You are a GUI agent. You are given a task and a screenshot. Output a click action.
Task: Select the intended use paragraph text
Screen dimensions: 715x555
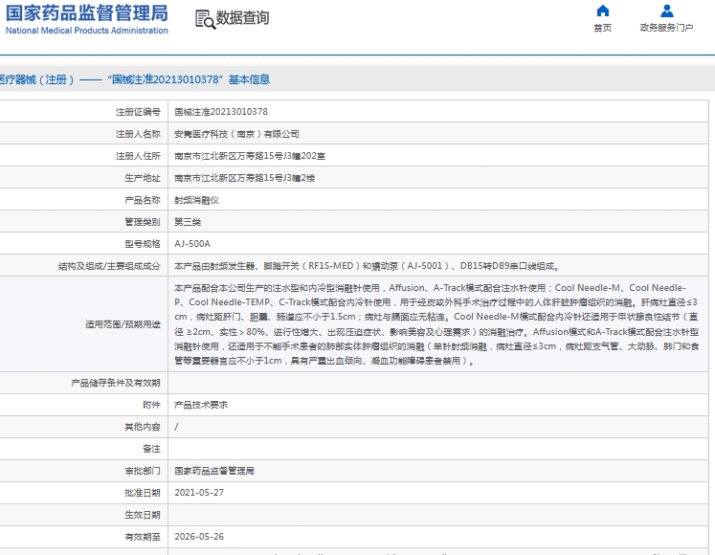click(436, 324)
